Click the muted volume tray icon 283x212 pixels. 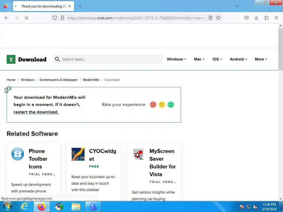coord(255,207)
